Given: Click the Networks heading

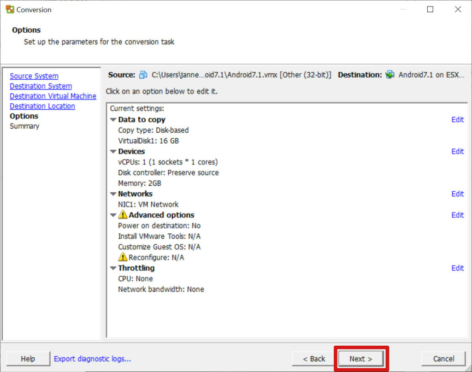Looking at the screenshot, I should [x=135, y=194].
